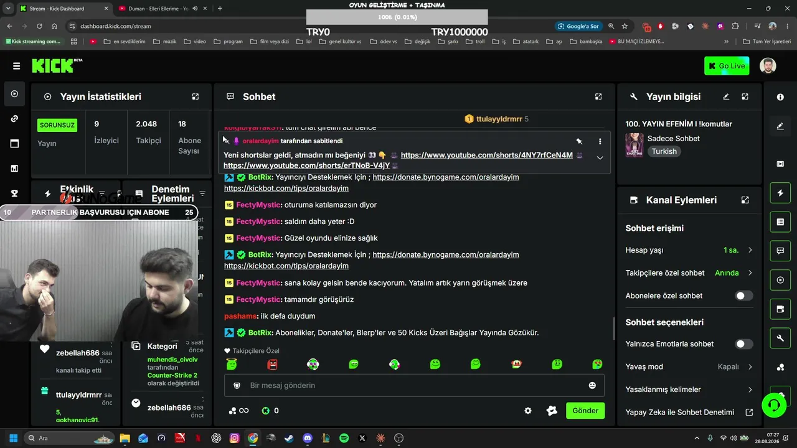Click the Windows taskbar search box
797x448 pixels.
pos(68,438)
